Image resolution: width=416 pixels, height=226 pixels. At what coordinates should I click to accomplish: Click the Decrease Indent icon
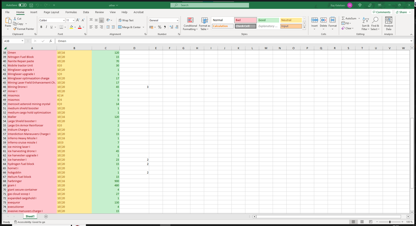point(108,27)
